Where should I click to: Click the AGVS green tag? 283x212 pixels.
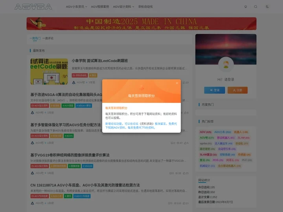coord(68,136)
